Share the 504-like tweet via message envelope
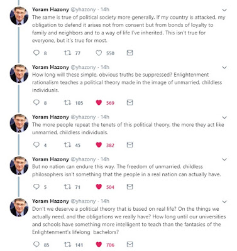 pyautogui.click(x=130, y=186)
